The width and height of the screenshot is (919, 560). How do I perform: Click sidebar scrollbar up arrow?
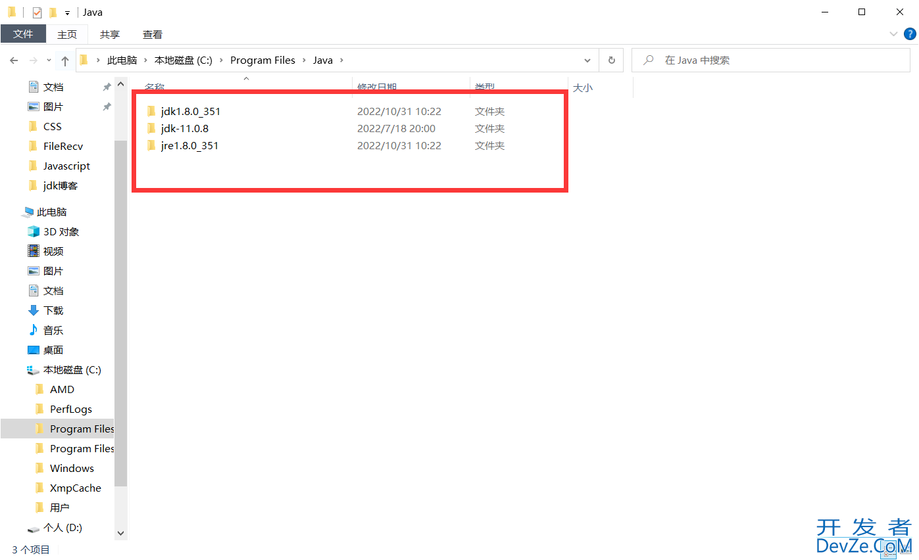coord(120,84)
